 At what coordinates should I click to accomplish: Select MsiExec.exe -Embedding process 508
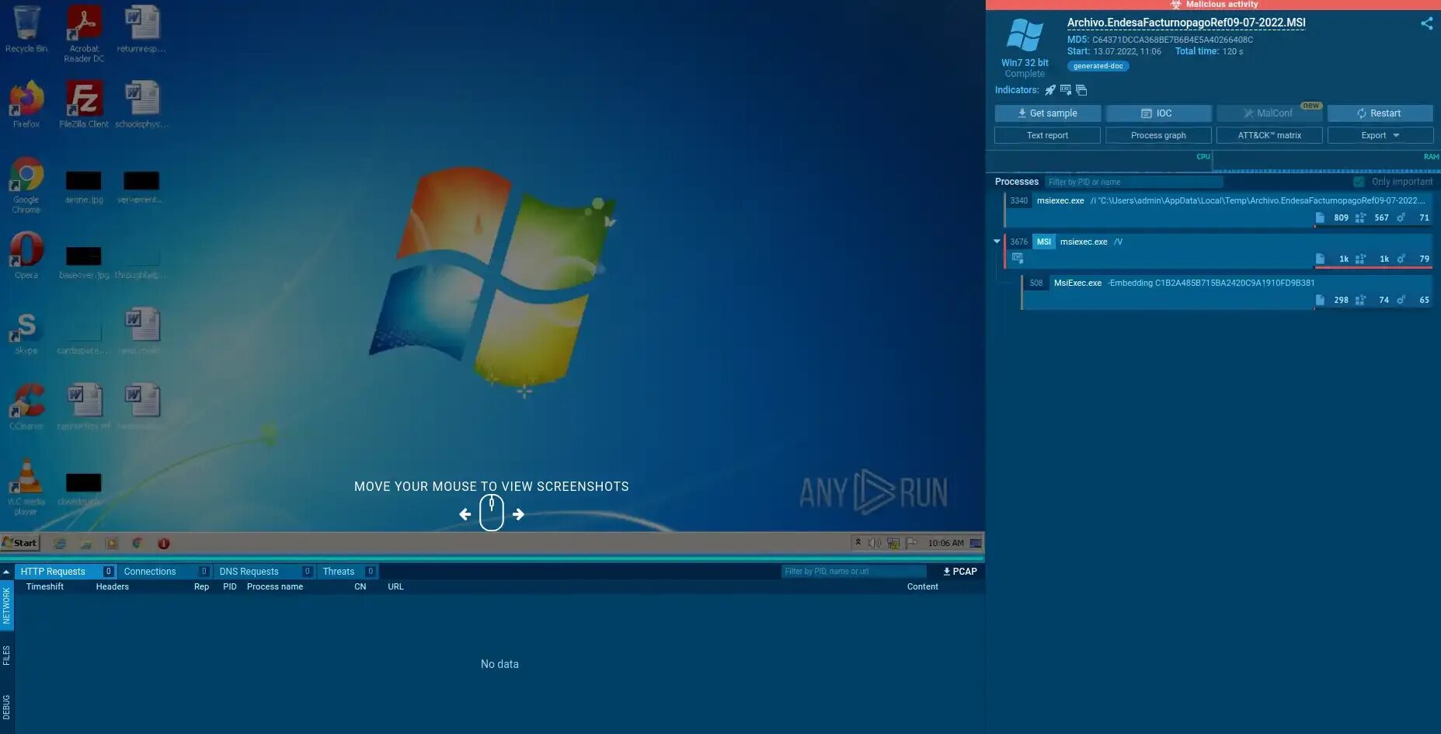tap(1227, 292)
